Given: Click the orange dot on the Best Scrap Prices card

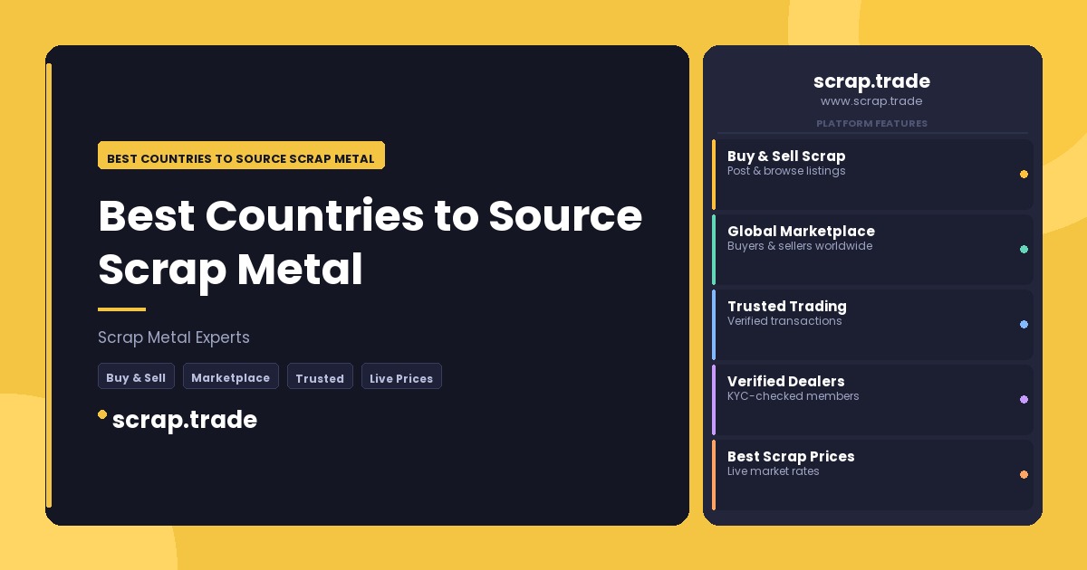Looking at the screenshot, I should [1024, 474].
